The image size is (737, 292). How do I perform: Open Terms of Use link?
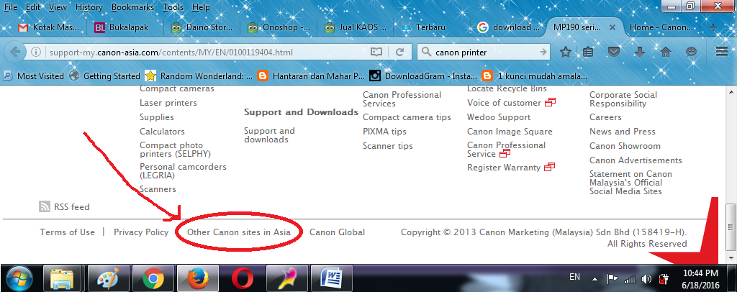coord(67,232)
